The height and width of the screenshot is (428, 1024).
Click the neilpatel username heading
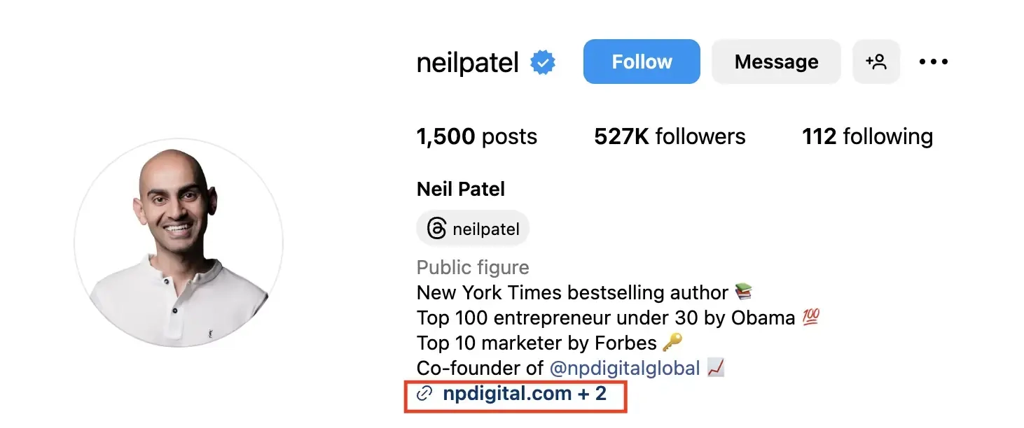pos(467,63)
